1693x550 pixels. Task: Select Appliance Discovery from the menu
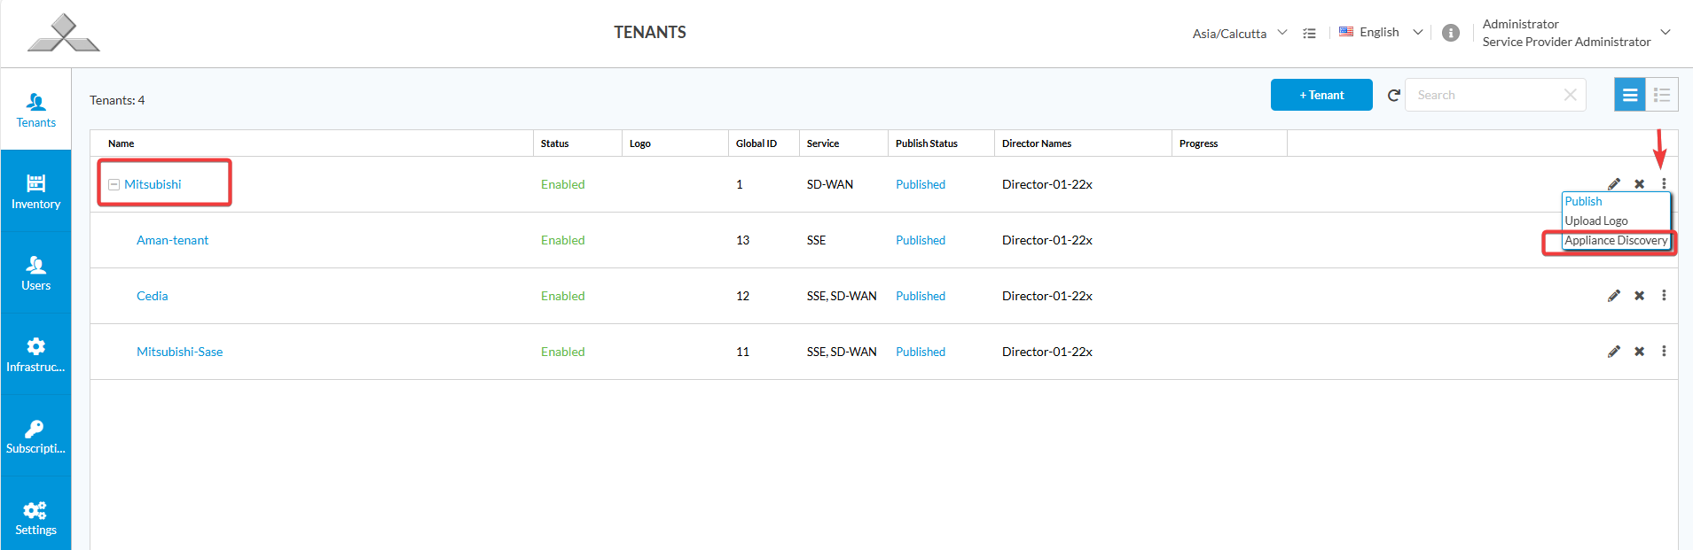click(x=1616, y=240)
